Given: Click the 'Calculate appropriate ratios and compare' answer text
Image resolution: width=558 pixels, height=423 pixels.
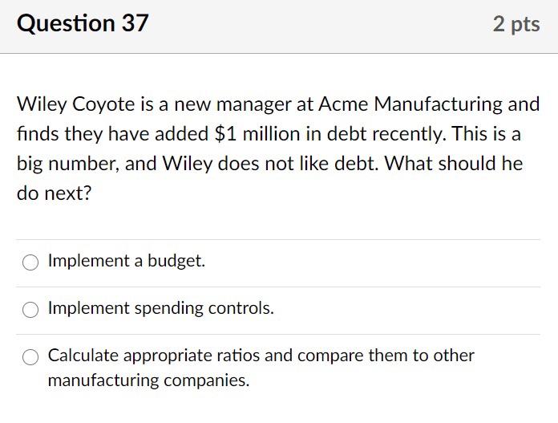Looking at the screenshot, I should 261,356.
